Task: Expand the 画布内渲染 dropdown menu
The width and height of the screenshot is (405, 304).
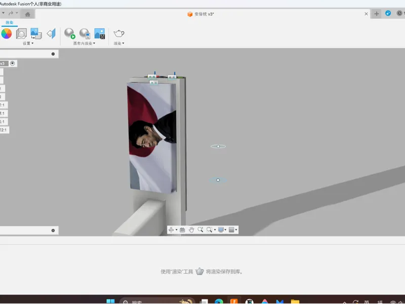Action: click(x=84, y=43)
